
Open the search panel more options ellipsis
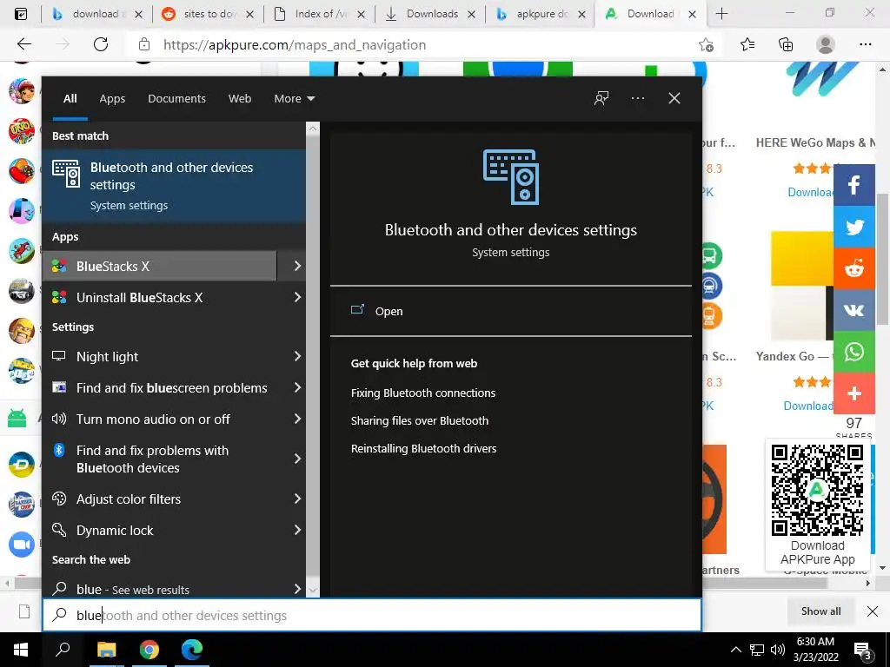tap(638, 98)
